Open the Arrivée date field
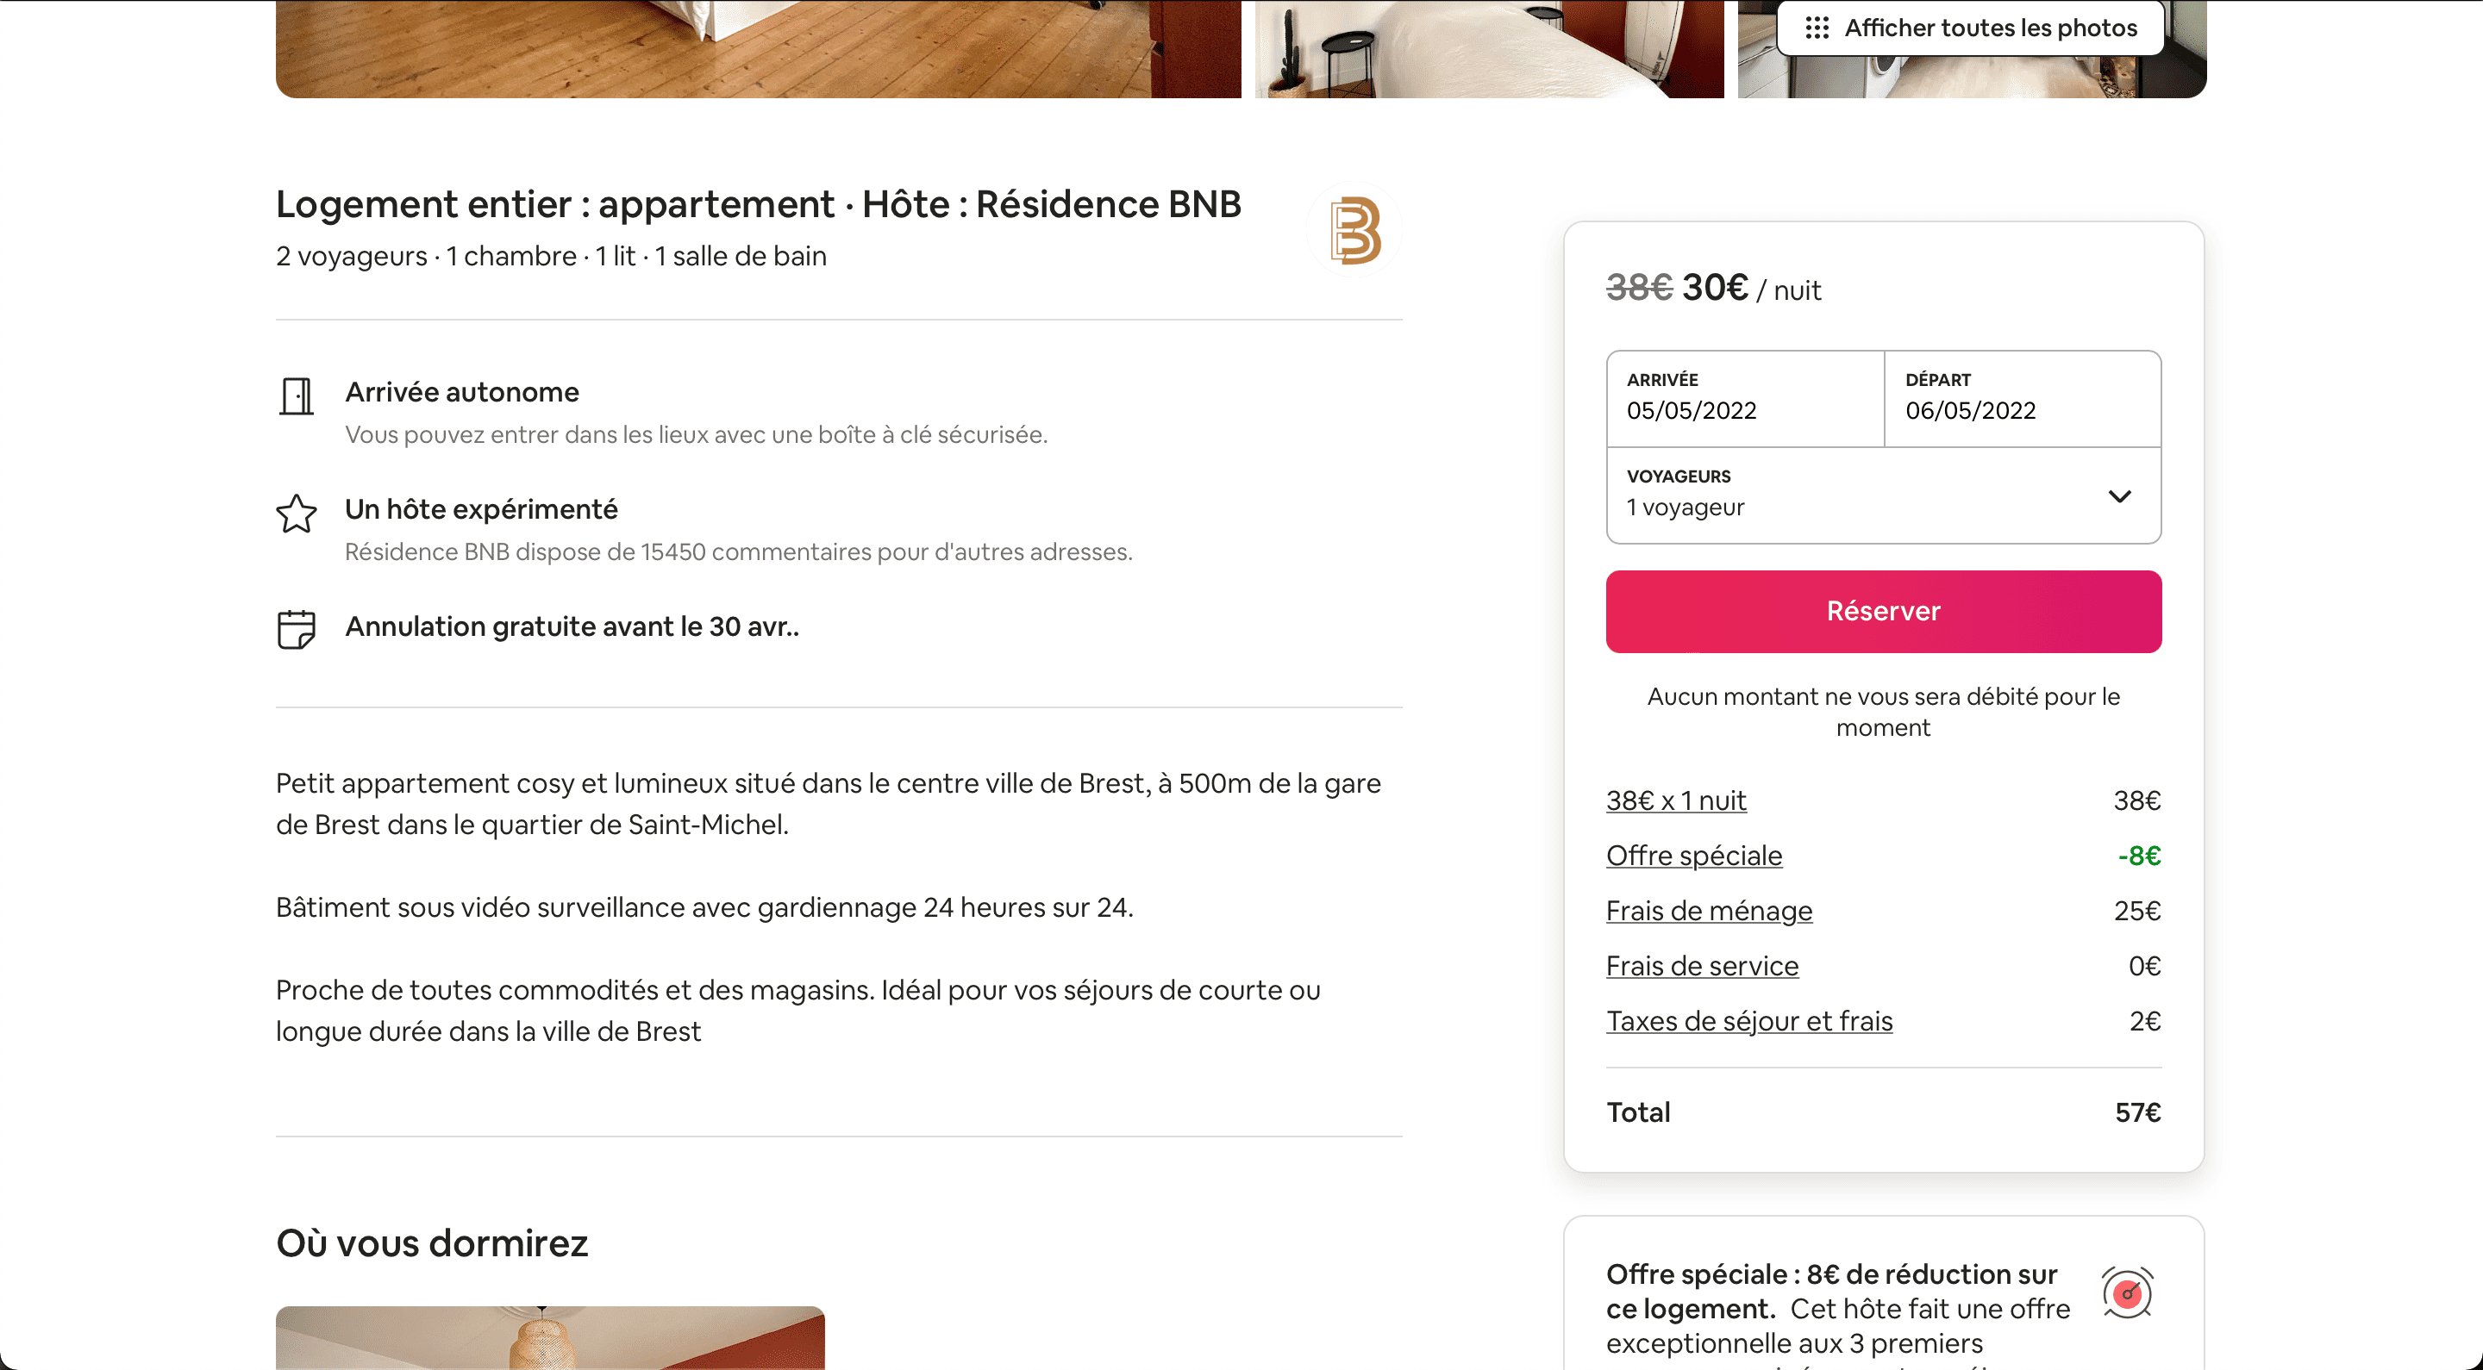The height and width of the screenshot is (1370, 2483). [x=1745, y=398]
